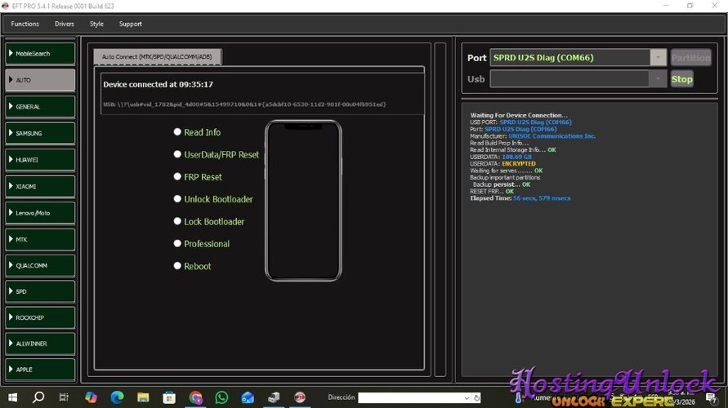Expand the SAMSUNG sidebar section
Viewport: 728px width, 408px height.
pos(40,133)
